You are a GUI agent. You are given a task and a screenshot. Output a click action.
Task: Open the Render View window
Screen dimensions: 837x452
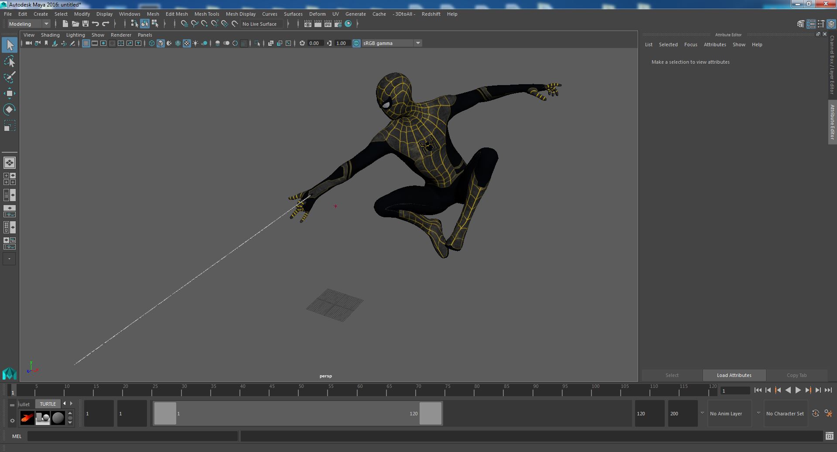(308, 24)
